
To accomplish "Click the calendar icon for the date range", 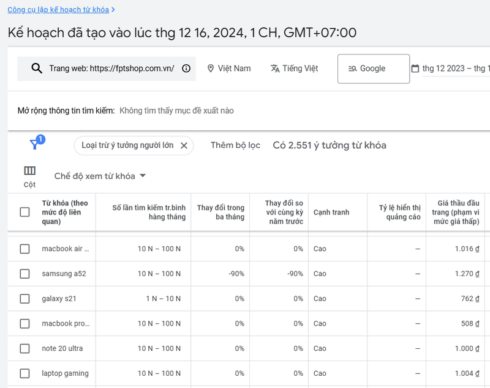I will pyautogui.click(x=415, y=68).
